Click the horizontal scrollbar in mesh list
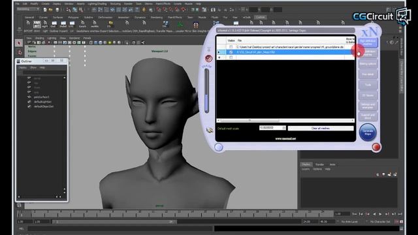The image size is (418, 235). (285, 120)
